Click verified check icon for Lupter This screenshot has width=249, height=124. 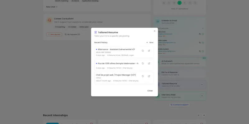pos(203,43)
